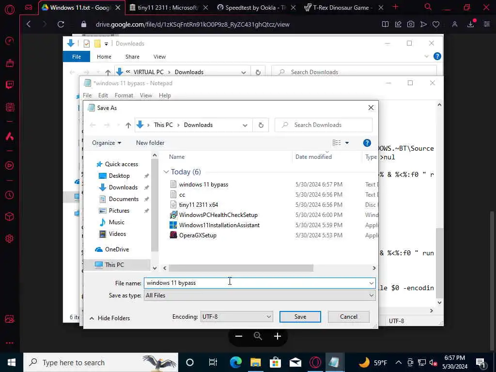Open the extensions cube icon in sidebar
Screen dimensions: 496x372
tap(10, 217)
